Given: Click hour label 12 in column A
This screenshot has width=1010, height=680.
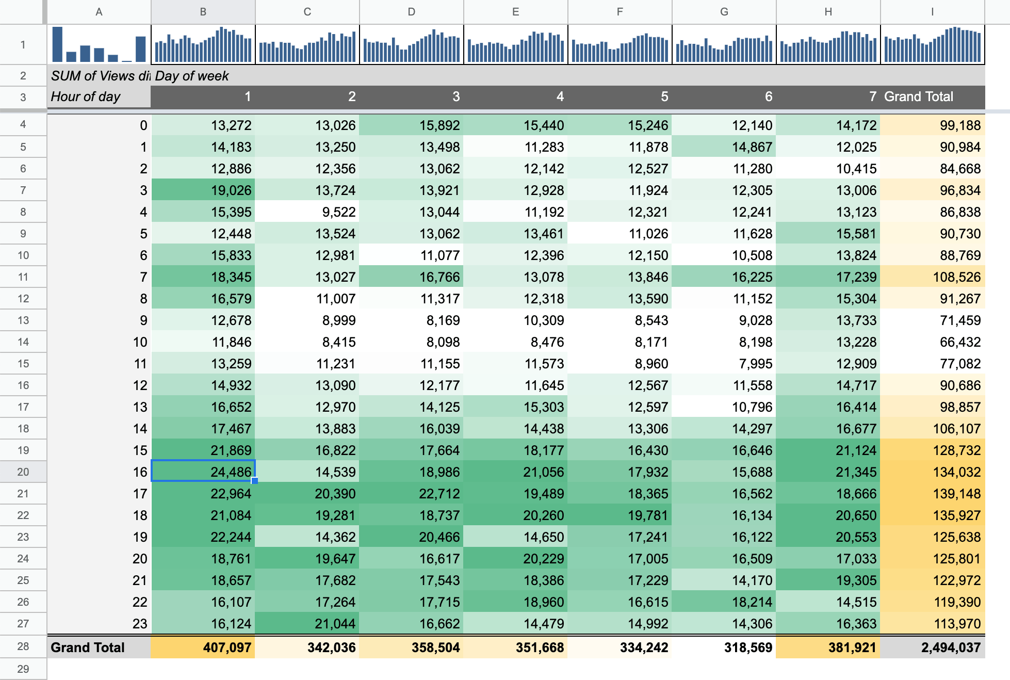Looking at the screenshot, I should (x=99, y=385).
